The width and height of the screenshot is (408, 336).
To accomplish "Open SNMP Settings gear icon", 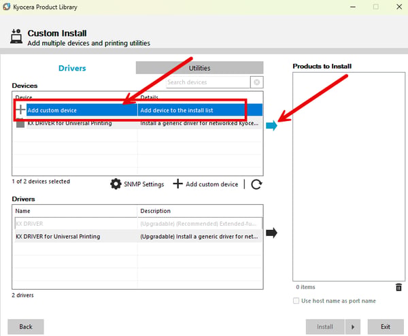I will (116, 184).
